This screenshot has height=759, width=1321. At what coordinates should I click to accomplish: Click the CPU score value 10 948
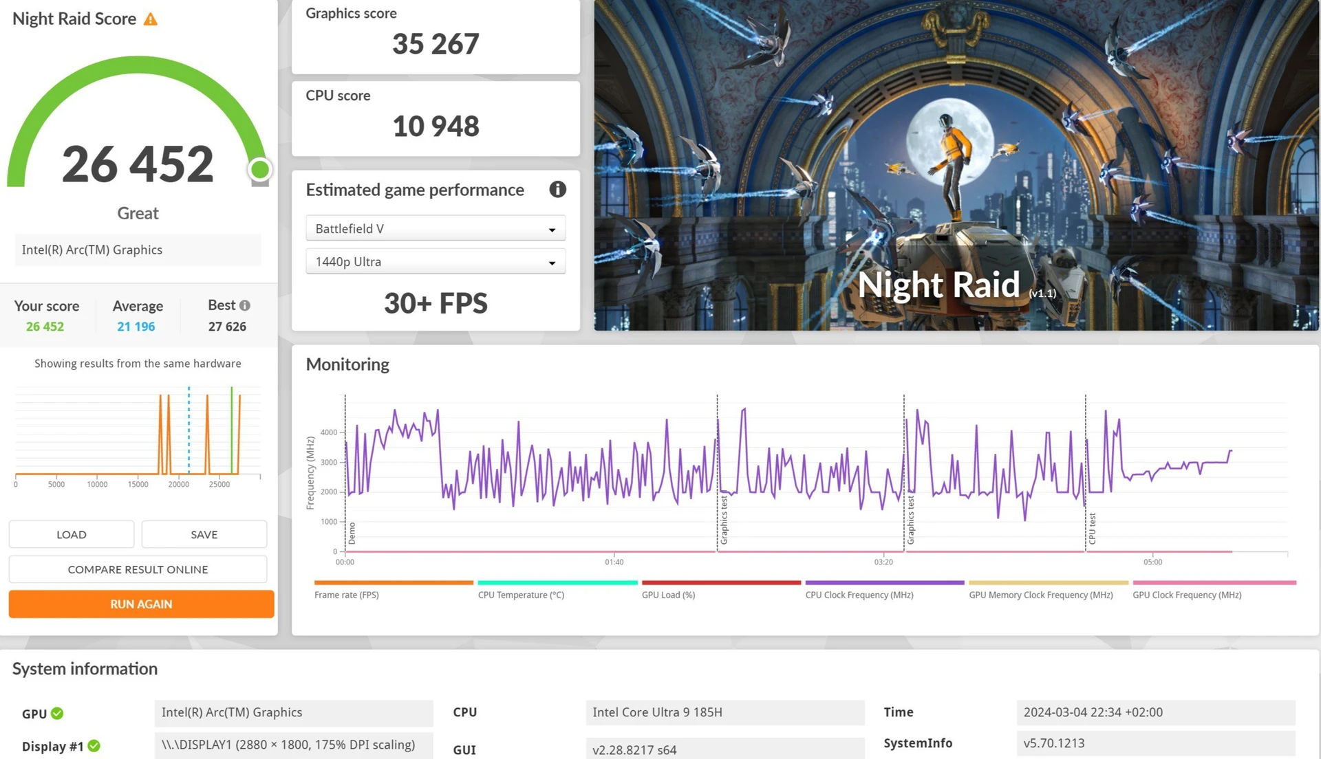436,126
